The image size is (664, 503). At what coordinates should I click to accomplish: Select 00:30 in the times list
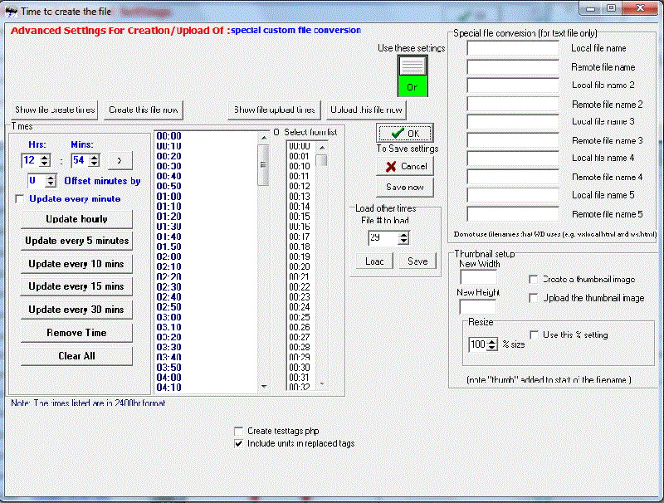[169, 166]
